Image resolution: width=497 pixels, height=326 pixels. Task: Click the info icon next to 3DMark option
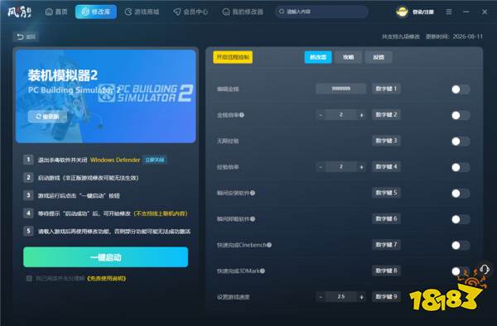tap(263, 271)
